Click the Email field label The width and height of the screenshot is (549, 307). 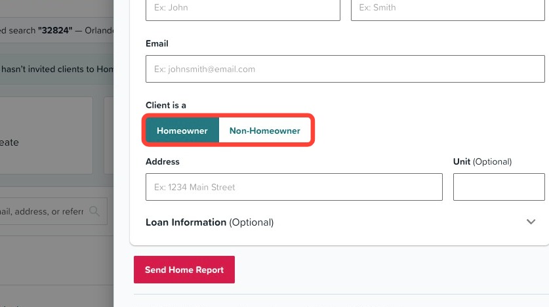157,43
